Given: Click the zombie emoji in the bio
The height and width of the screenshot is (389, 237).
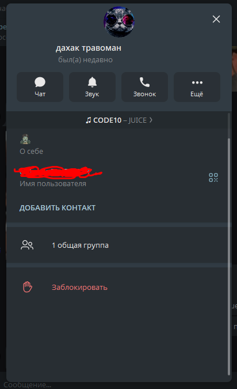Looking at the screenshot, I should pos(25,139).
